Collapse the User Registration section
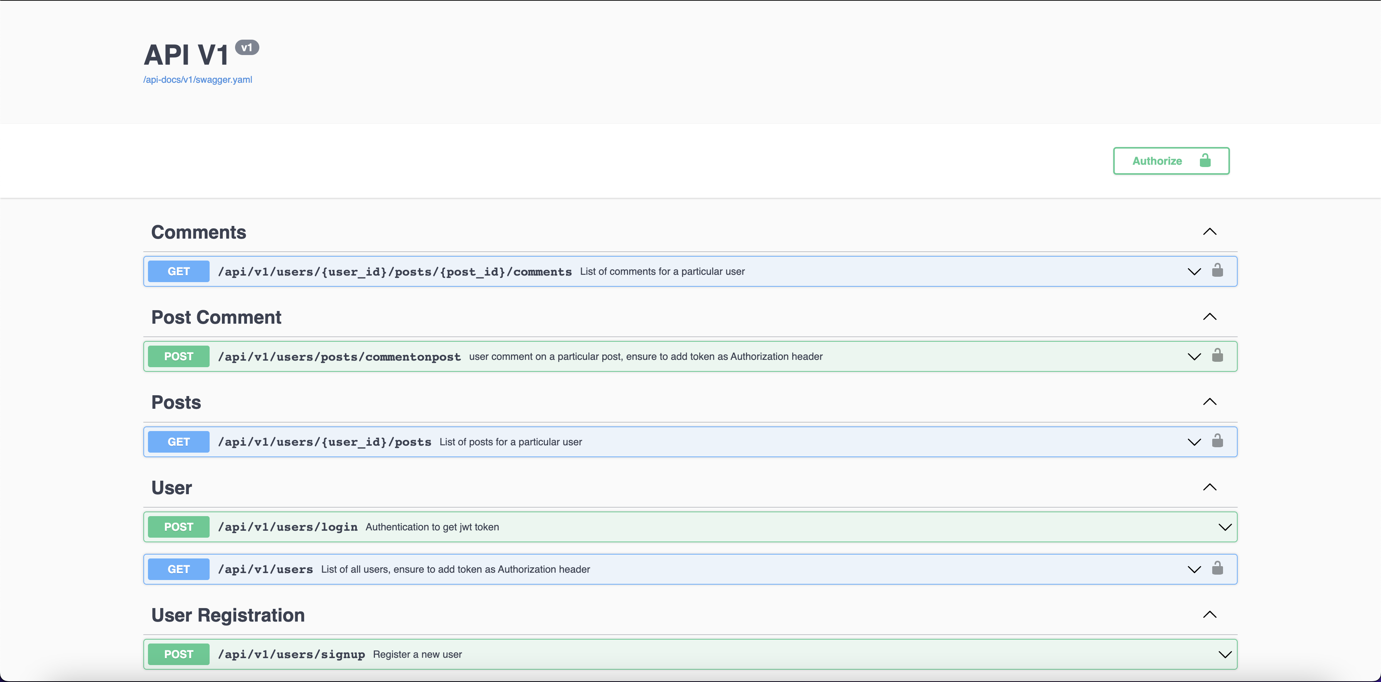 [1210, 615]
